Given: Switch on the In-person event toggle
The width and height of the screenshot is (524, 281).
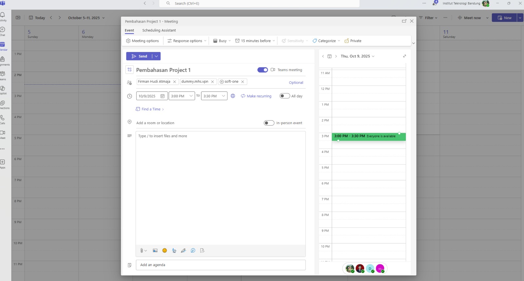Looking at the screenshot, I should [x=269, y=123].
